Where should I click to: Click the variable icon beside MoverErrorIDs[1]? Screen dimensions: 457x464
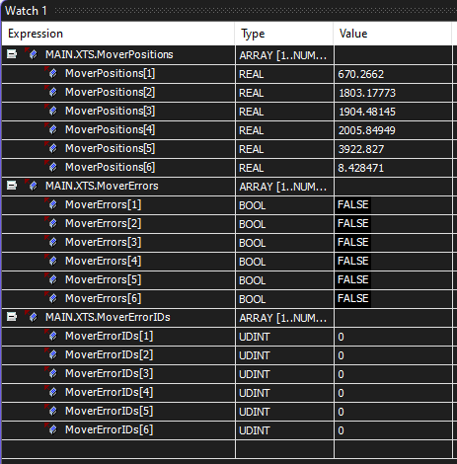point(51,336)
